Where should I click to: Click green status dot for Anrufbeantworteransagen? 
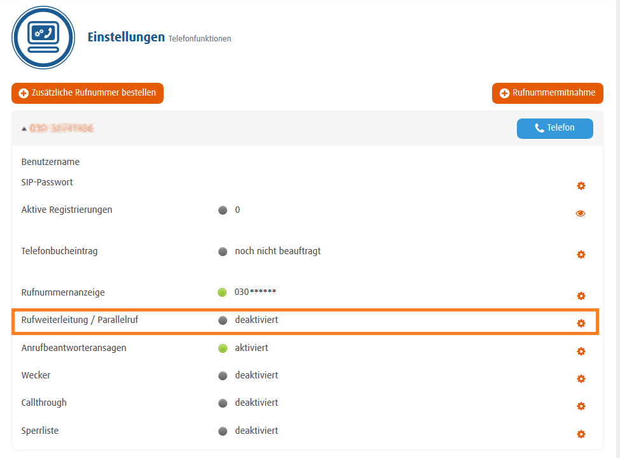pyautogui.click(x=222, y=348)
